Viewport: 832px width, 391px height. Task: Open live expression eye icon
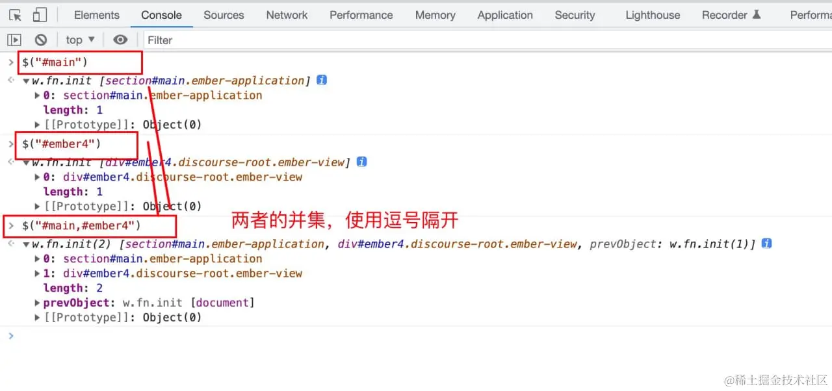120,40
